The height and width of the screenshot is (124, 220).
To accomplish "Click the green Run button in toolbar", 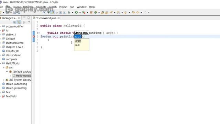I will [76, 12].
